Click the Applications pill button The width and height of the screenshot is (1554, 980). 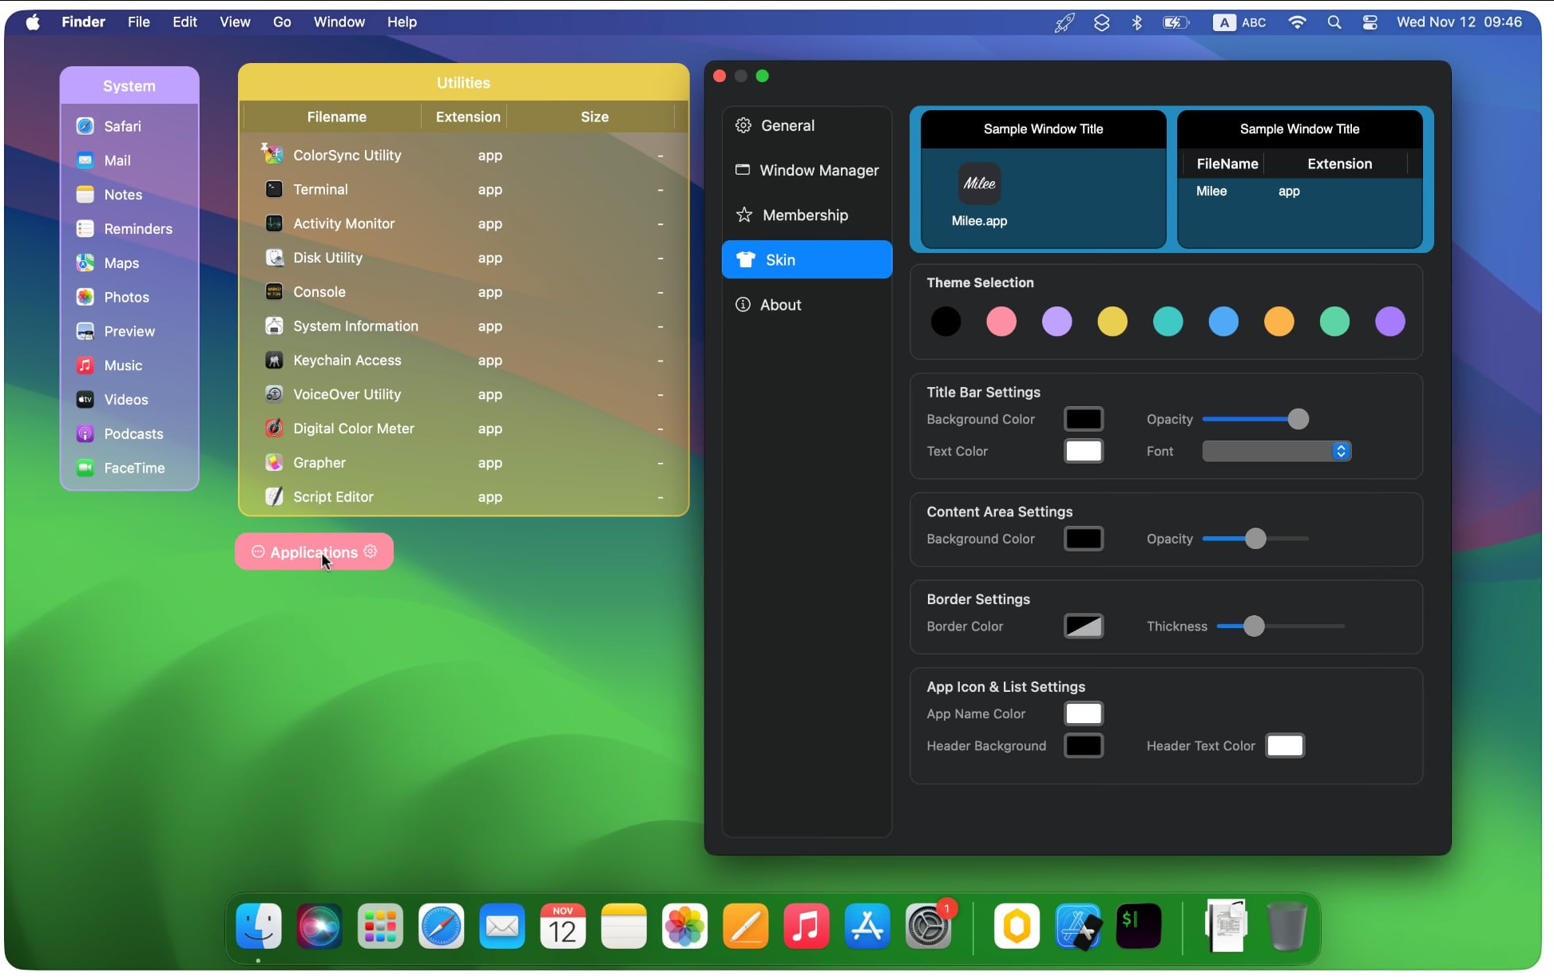pyautogui.click(x=314, y=552)
